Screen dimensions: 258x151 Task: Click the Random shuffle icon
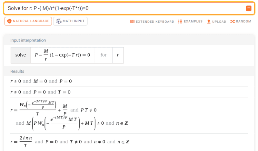(233, 22)
